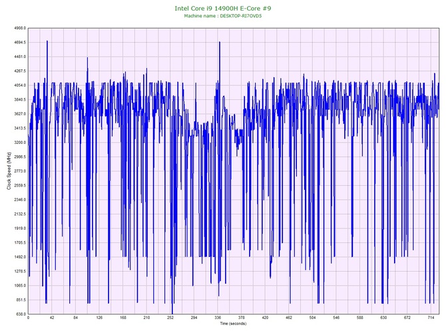The height and width of the screenshot is (335, 446).
Task: Click the 630 time axis tick label
Action: click(x=383, y=318)
